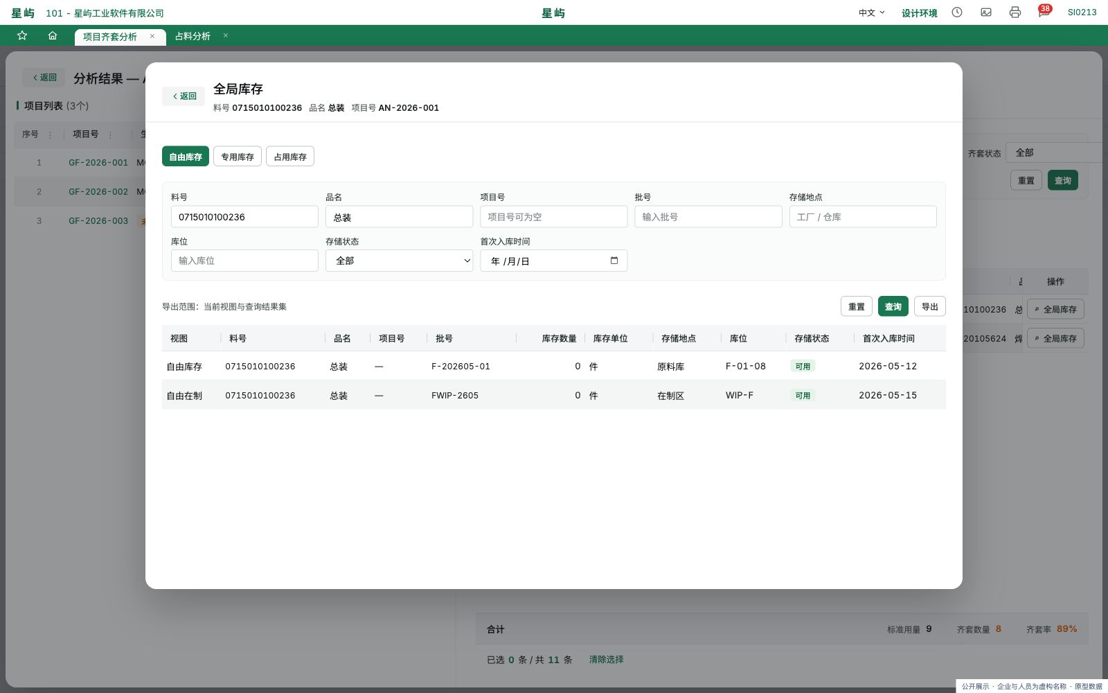Click the 料号 input field
This screenshot has height=693, width=1108.
[244, 217]
